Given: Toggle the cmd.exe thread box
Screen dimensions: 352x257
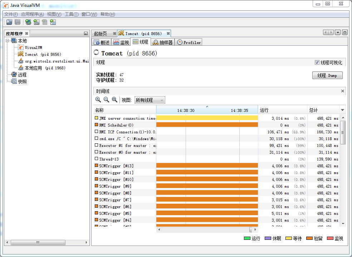Looking at the screenshot, I should 96,138.
